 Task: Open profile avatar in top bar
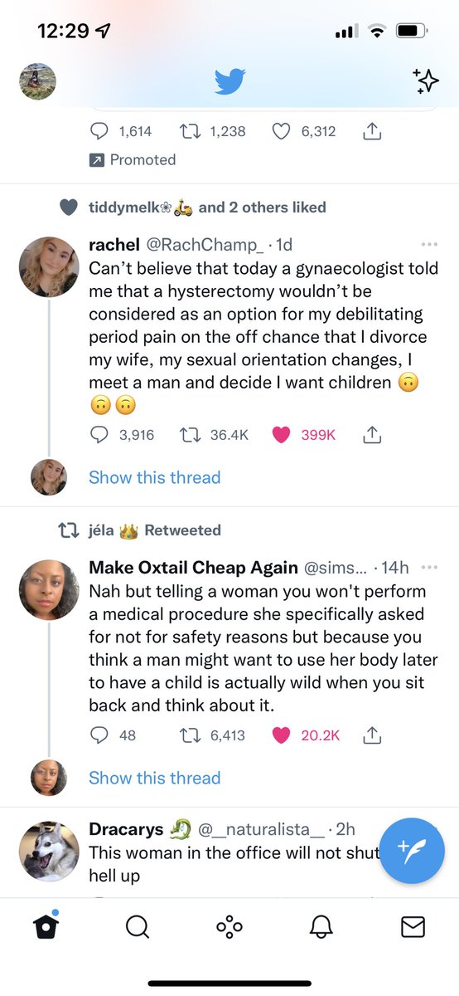tap(37, 81)
